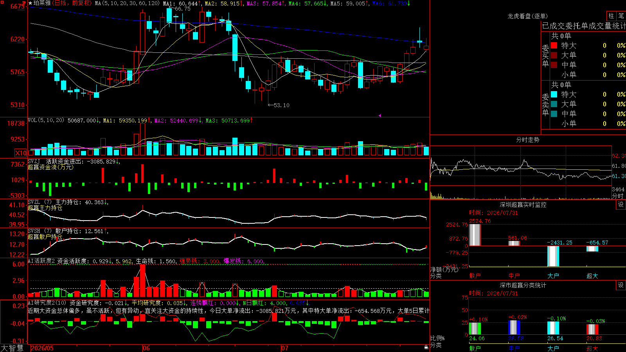Viewport: 626px width, 352px height.
Task: Click the 委卖单 section label
Action: click(545, 104)
